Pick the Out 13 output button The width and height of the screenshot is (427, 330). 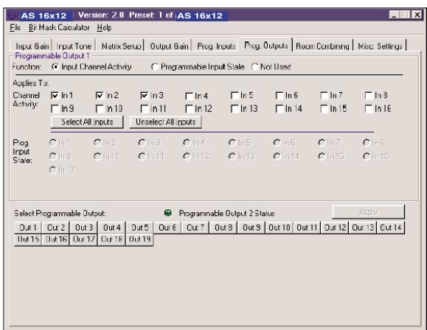click(363, 228)
